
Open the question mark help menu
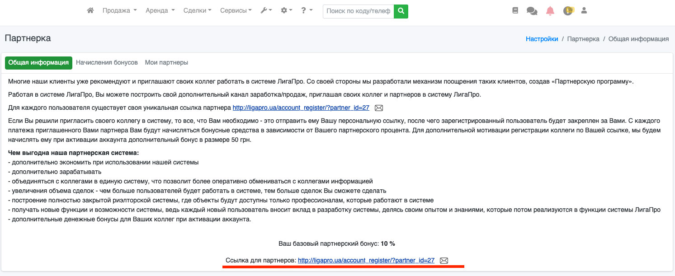(x=307, y=11)
